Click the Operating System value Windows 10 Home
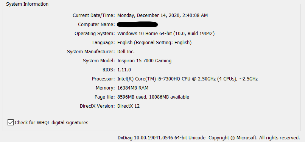The height and width of the screenshot is (142, 305). coord(166,34)
